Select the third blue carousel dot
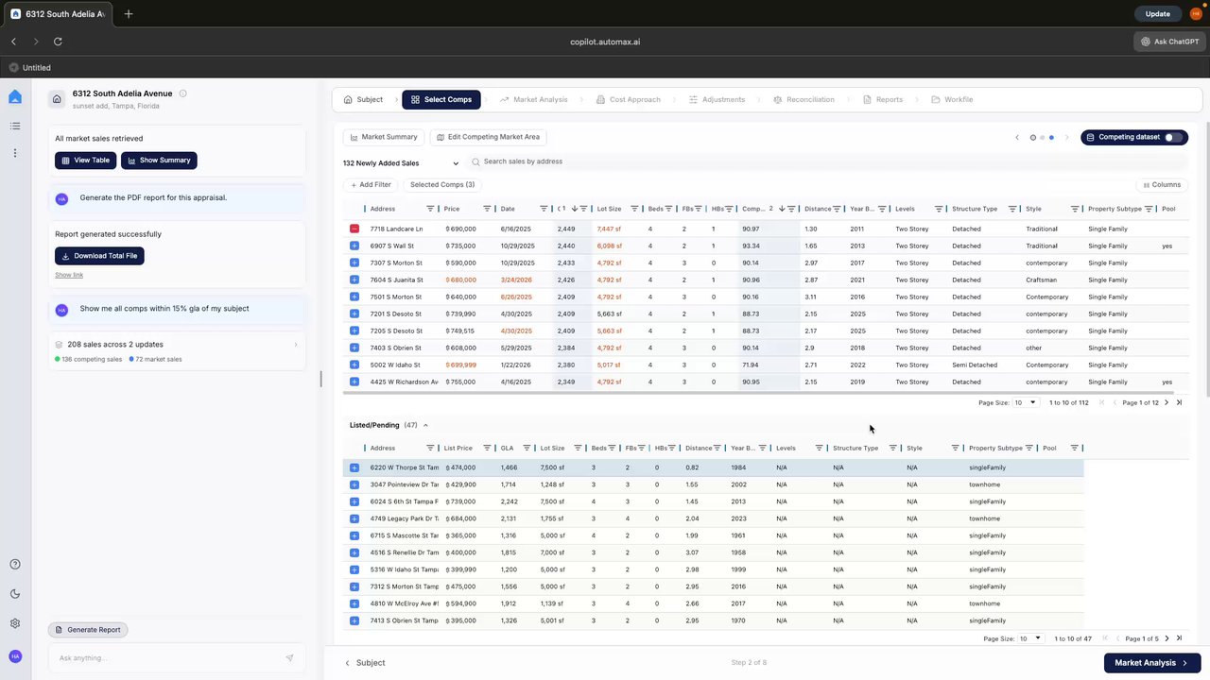The width and height of the screenshot is (1210, 680). (1051, 138)
